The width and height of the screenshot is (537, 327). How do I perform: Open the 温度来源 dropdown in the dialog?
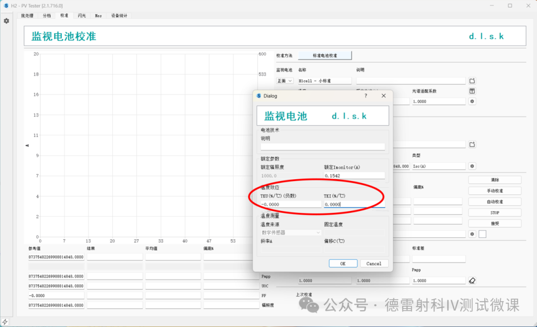click(291, 232)
